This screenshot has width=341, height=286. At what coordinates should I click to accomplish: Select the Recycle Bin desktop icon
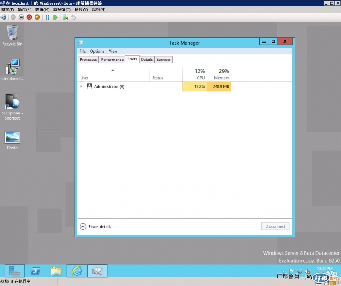tap(12, 35)
